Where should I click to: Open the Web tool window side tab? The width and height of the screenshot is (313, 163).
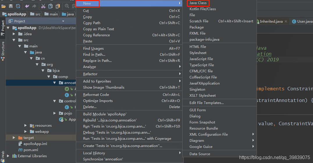click(x=3, y=157)
